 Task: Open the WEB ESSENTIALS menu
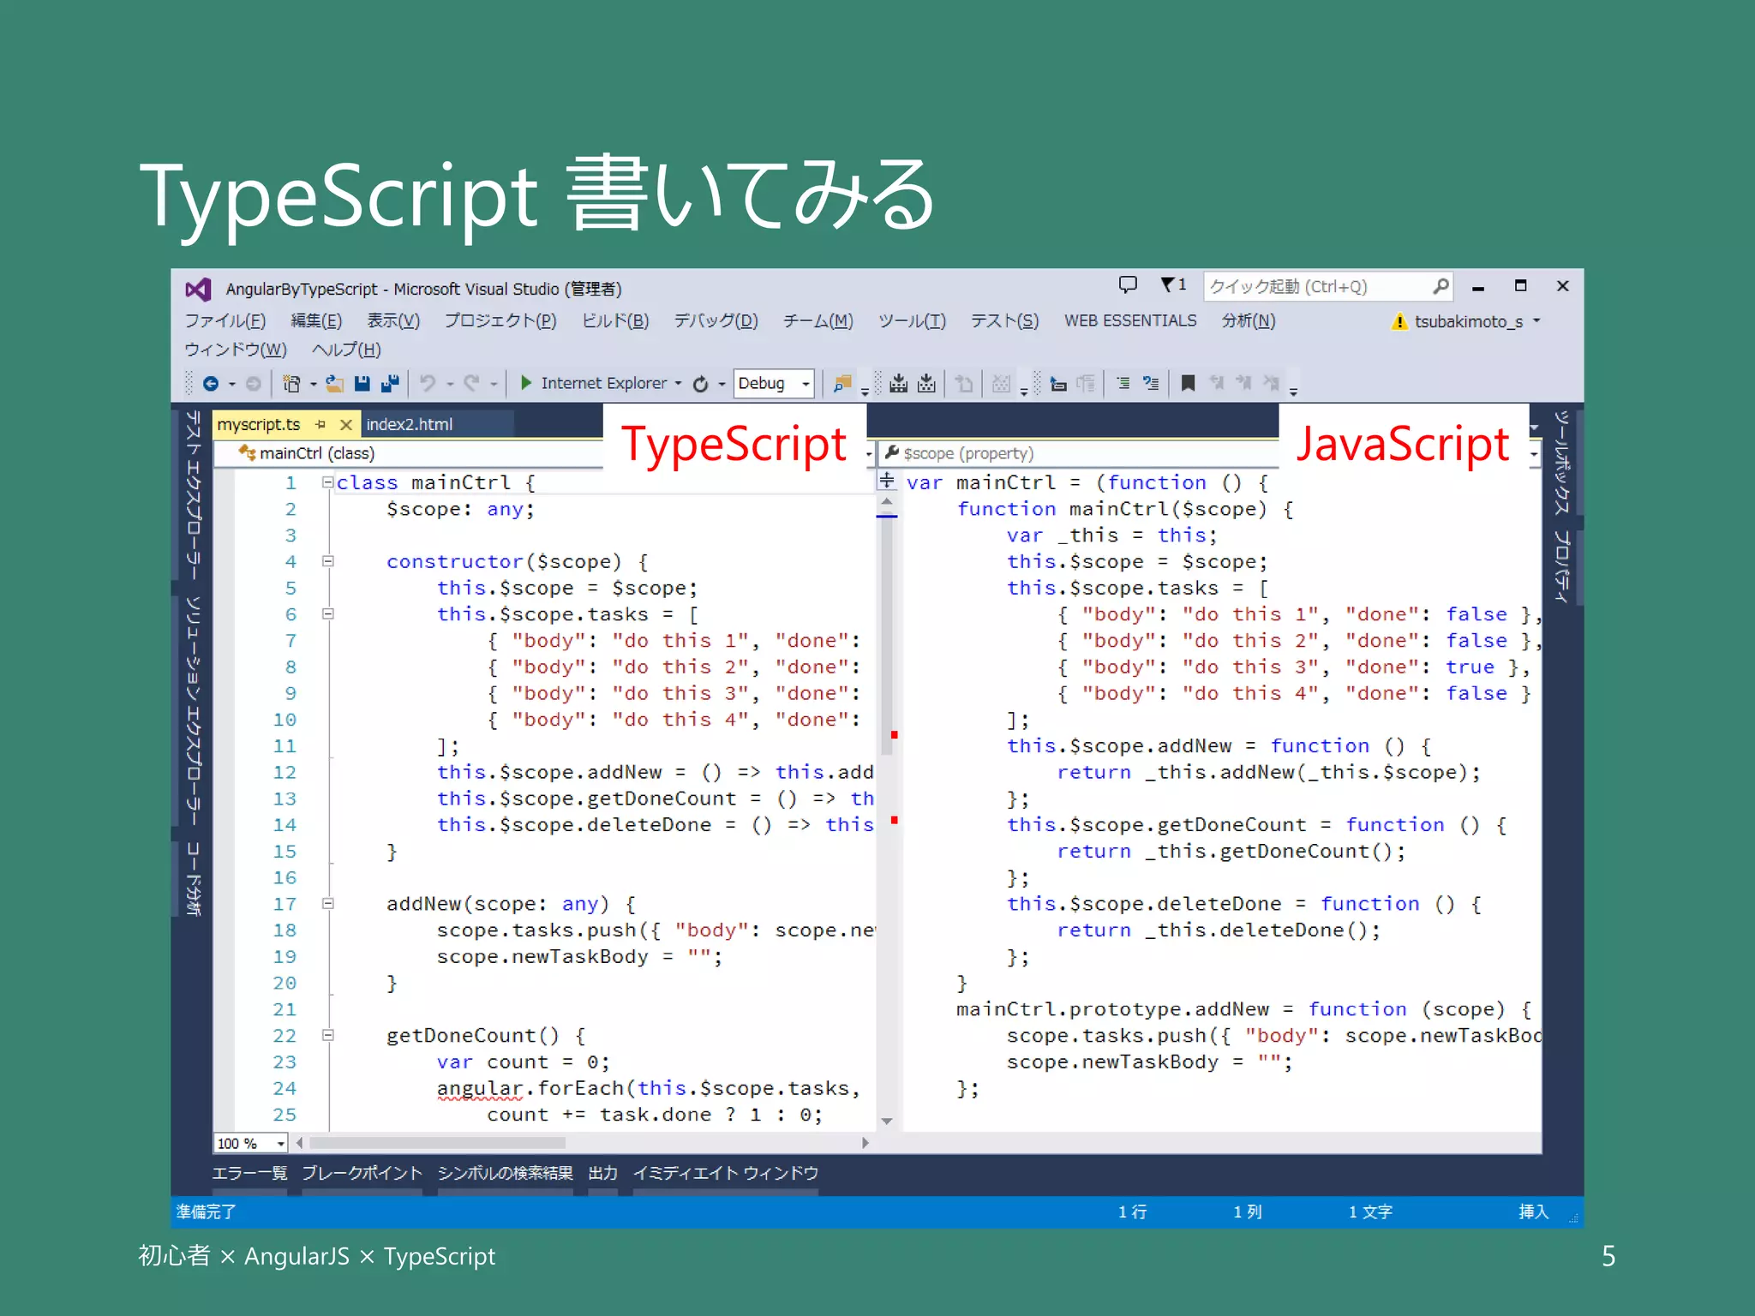(x=1130, y=321)
